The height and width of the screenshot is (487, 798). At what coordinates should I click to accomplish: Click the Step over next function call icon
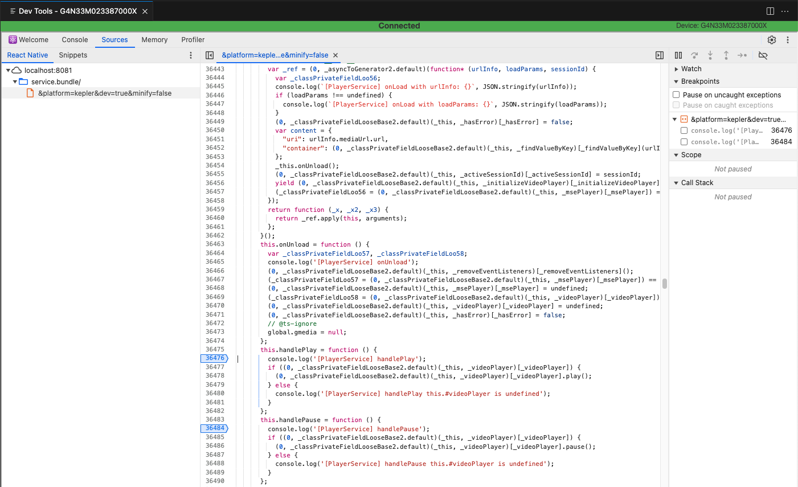[x=694, y=55]
